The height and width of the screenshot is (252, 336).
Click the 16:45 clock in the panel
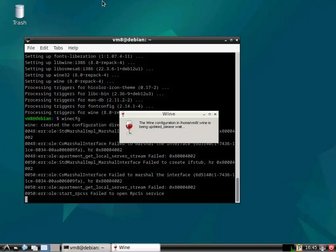[311, 248]
